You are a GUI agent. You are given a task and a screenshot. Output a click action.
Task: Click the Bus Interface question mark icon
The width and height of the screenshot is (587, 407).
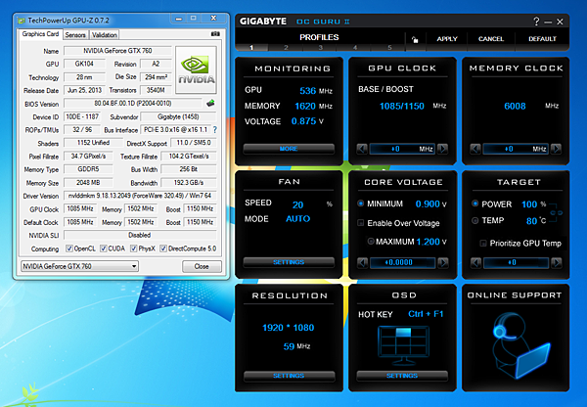215,130
